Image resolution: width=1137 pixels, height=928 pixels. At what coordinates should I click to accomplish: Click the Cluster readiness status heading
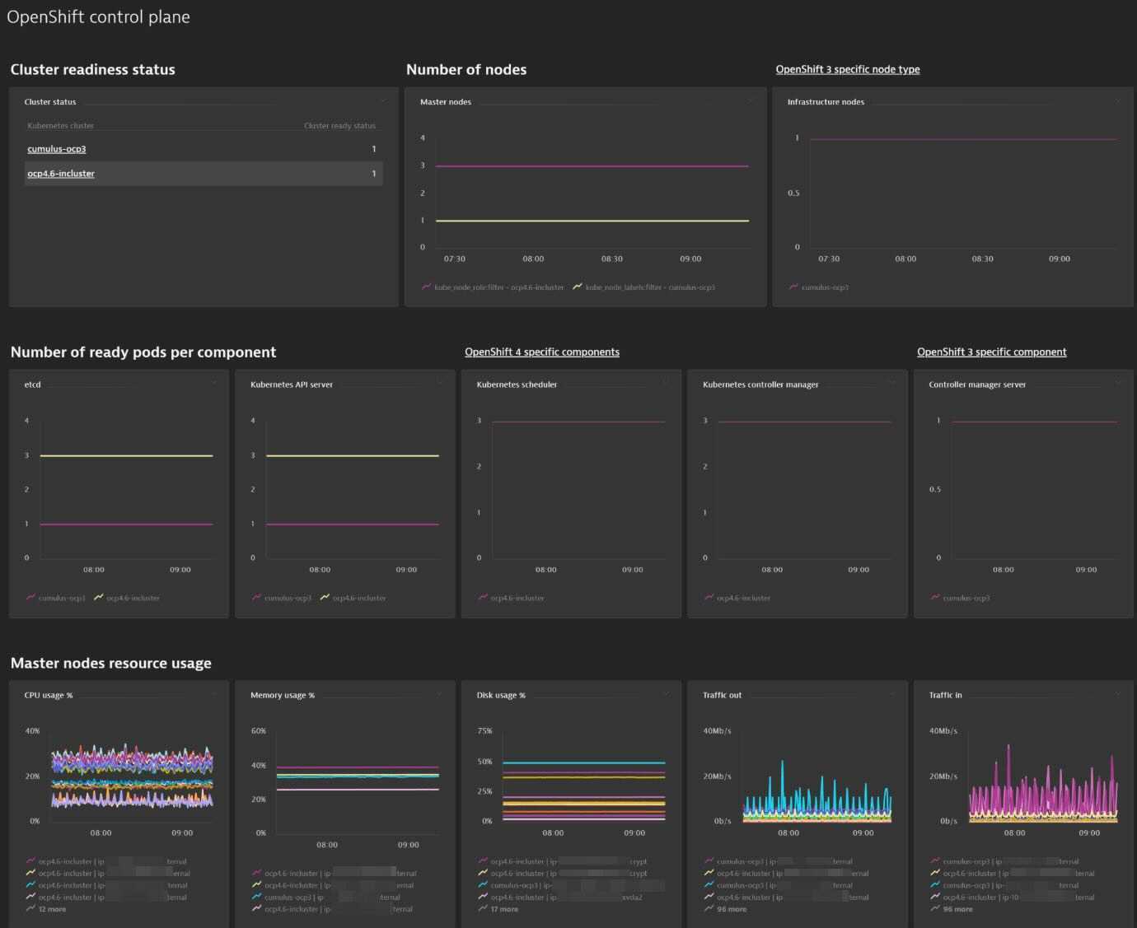tap(92, 69)
